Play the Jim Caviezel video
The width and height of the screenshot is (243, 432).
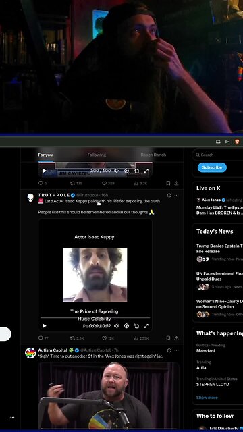[x=44, y=171]
